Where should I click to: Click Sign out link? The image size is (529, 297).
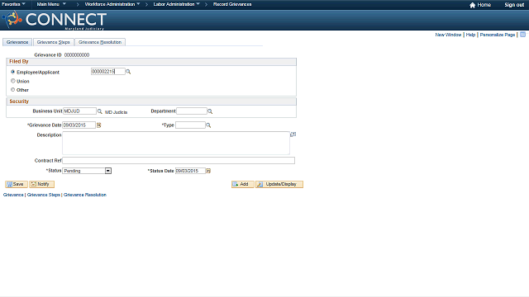[514, 5]
